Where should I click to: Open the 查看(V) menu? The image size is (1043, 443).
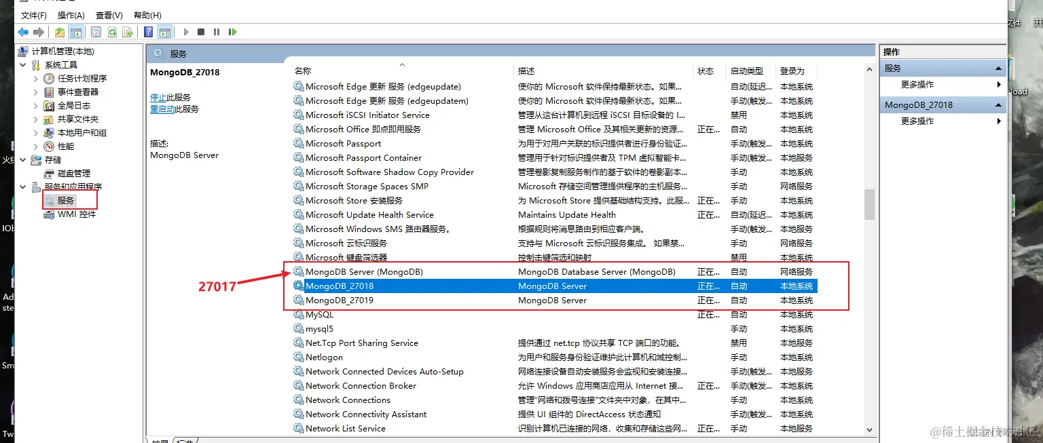(109, 15)
